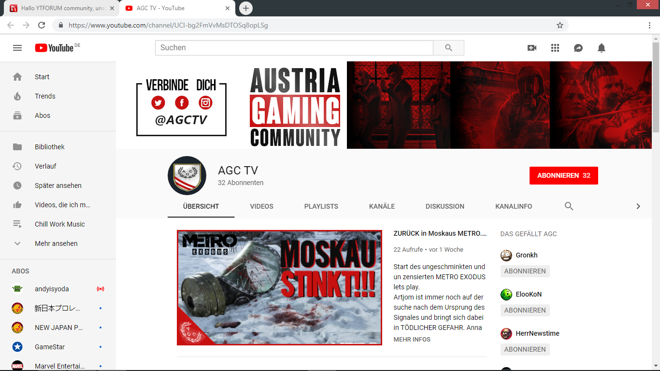
Task: Click into the Suchen search field
Action: coord(294,48)
